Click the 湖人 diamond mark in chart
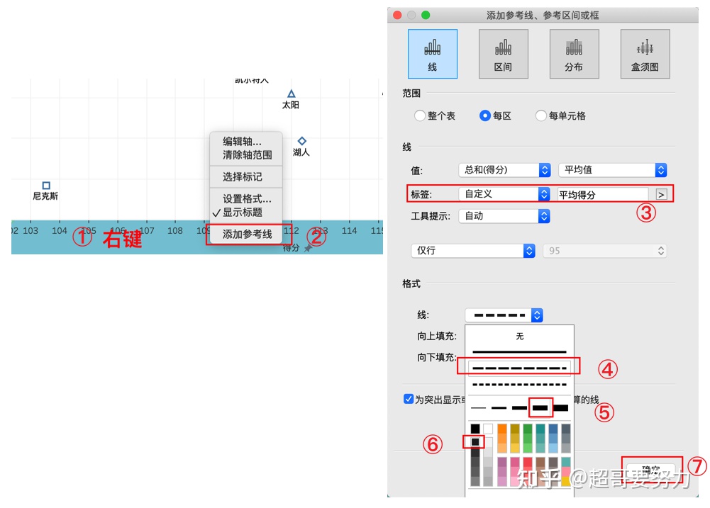The width and height of the screenshot is (710, 508). [302, 141]
